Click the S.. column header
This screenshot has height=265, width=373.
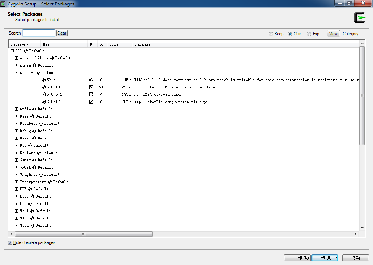coord(102,44)
